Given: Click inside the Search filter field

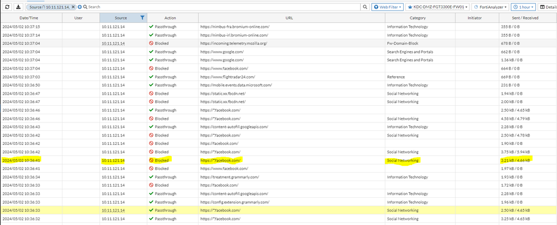Looking at the screenshot, I should click(223, 7).
